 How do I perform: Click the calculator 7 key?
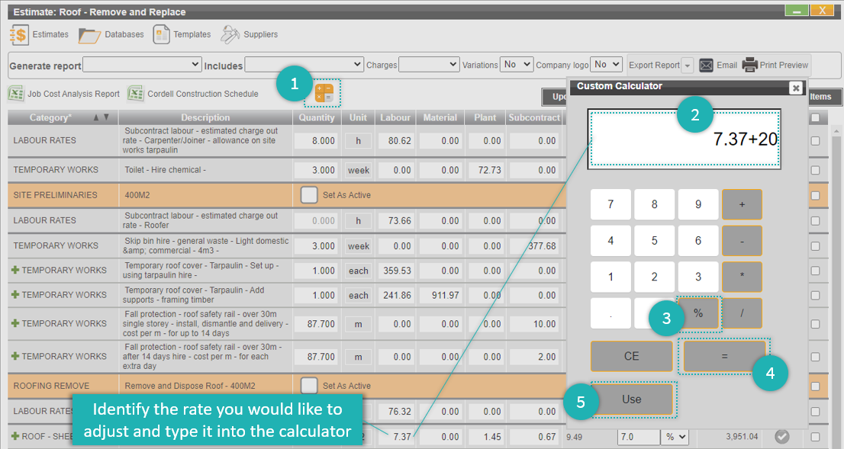[610, 204]
